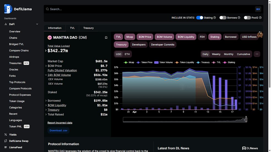
Task: Enable the Pool2 stats toggle
Action: point(247,18)
